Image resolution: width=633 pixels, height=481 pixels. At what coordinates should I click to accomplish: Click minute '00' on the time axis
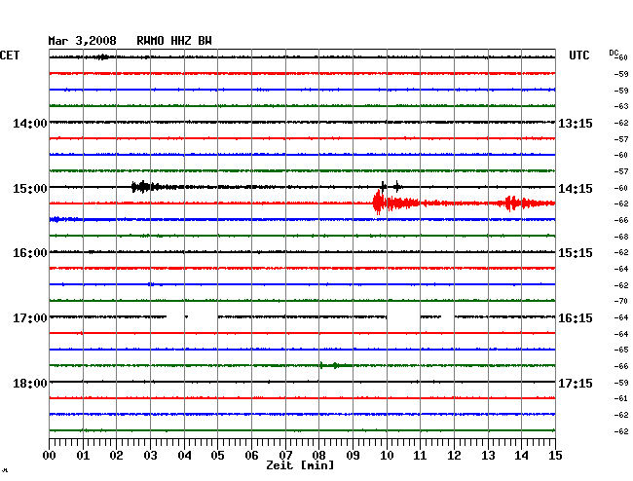[x=49, y=456]
